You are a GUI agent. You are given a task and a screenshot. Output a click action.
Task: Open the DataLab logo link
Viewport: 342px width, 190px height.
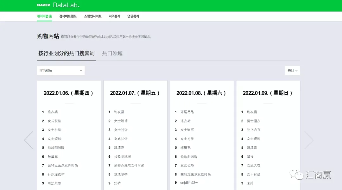[x=66, y=5]
